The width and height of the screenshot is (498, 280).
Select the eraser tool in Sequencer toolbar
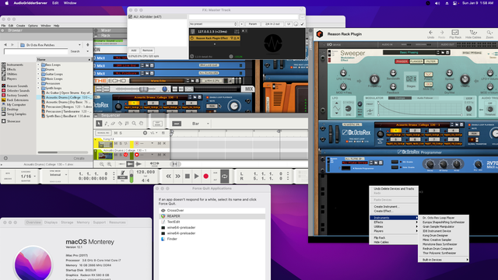tap(113, 124)
